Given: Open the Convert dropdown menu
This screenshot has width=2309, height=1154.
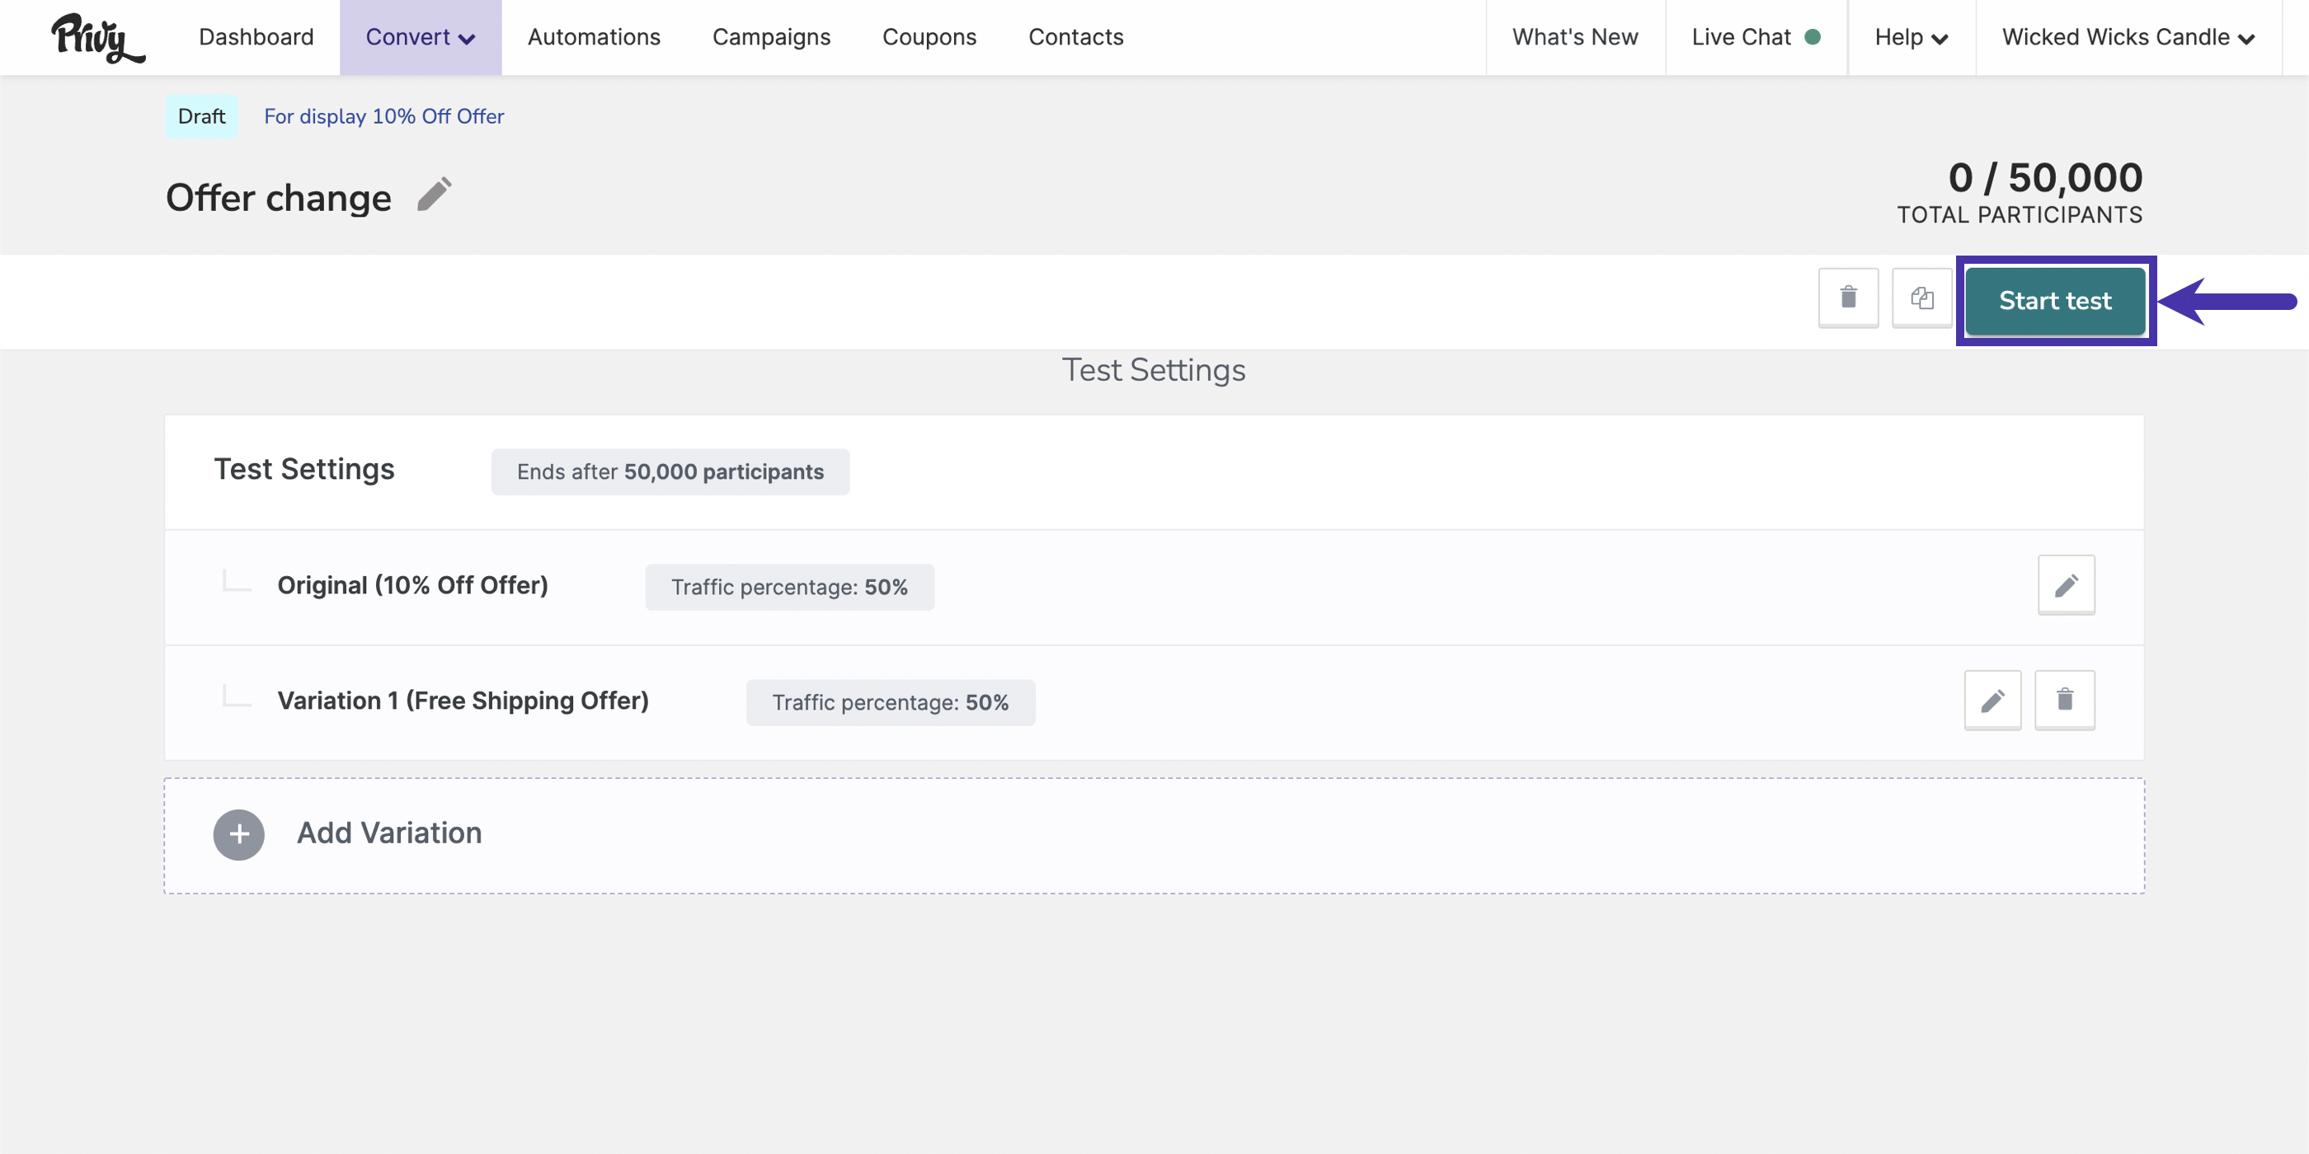Looking at the screenshot, I should pyautogui.click(x=421, y=37).
